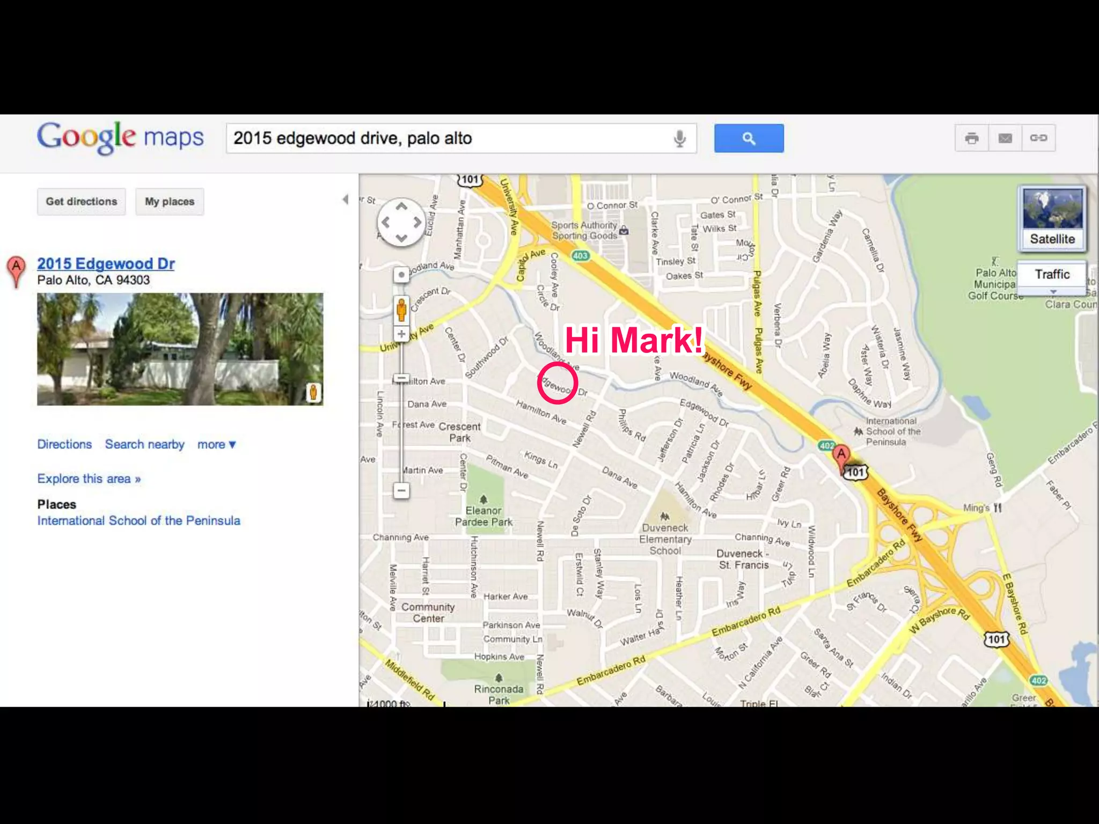Click the zoom out minus button
Viewport: 1099px width, 824px height.
pyautogui.click(x=401, y=490)
